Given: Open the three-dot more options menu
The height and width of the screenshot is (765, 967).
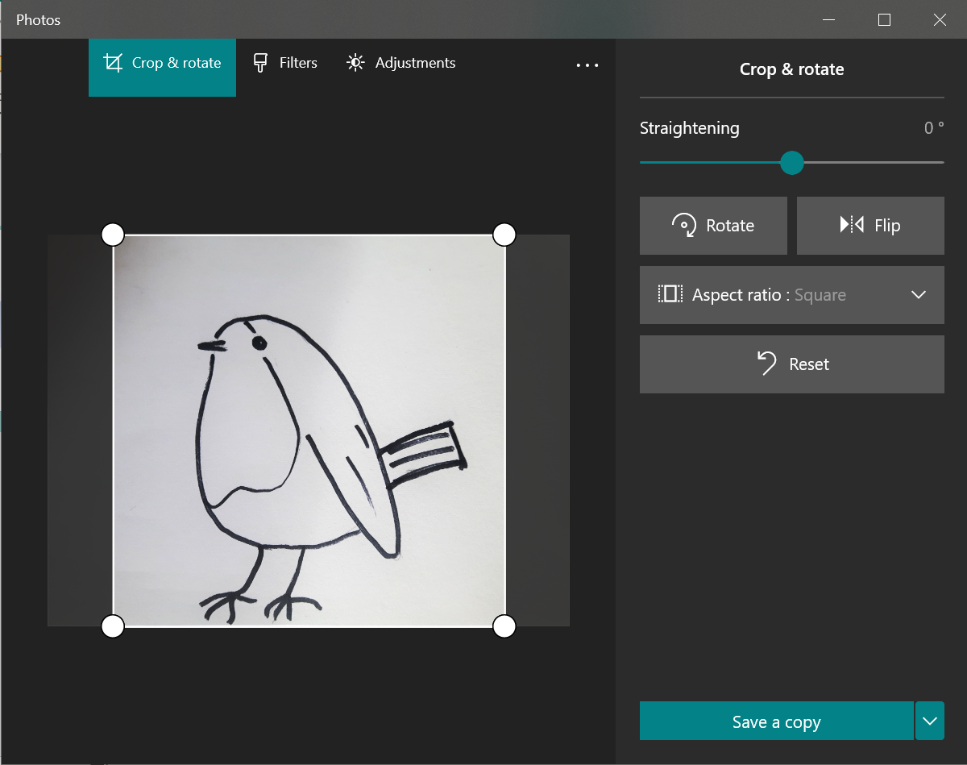Looking at the screenshot, I should [x=587, y=65].
